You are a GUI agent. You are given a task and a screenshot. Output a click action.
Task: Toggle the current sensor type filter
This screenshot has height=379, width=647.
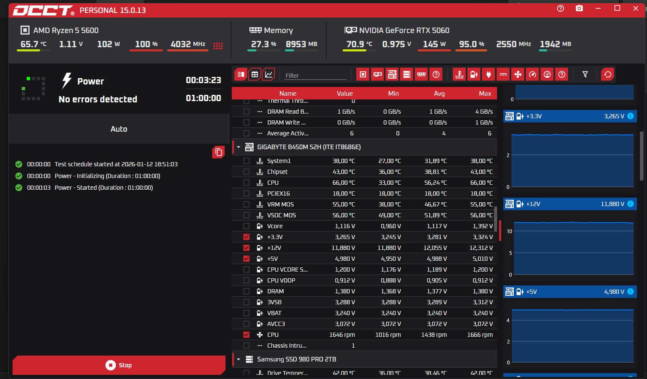point(503,74)
